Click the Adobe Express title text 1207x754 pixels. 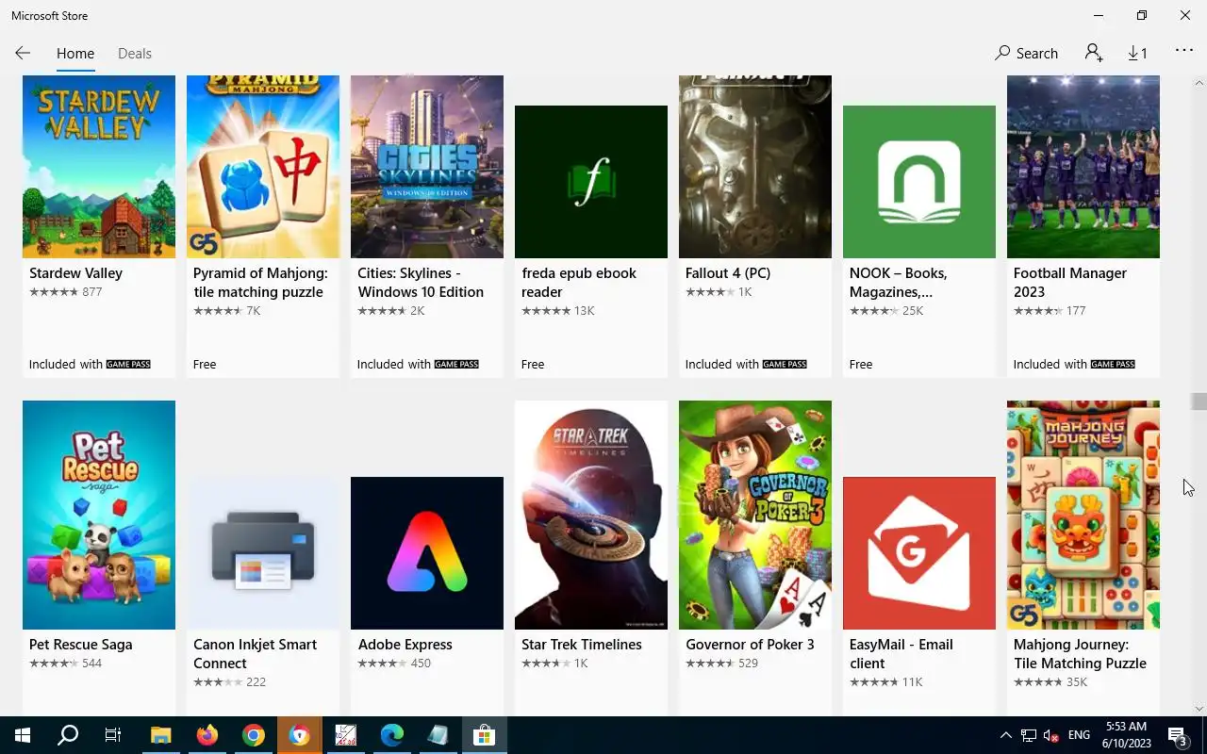[x=405, y=645]
